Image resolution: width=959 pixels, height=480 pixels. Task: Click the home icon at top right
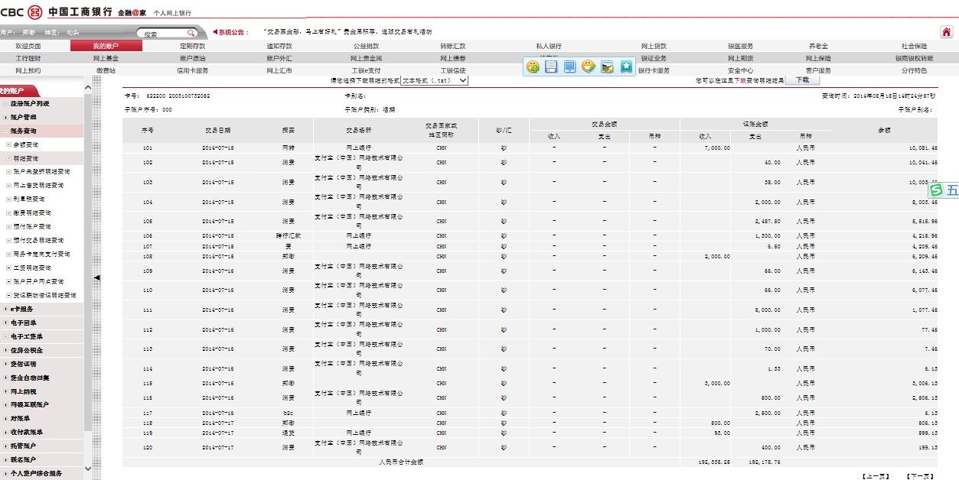tap(946, 32)
